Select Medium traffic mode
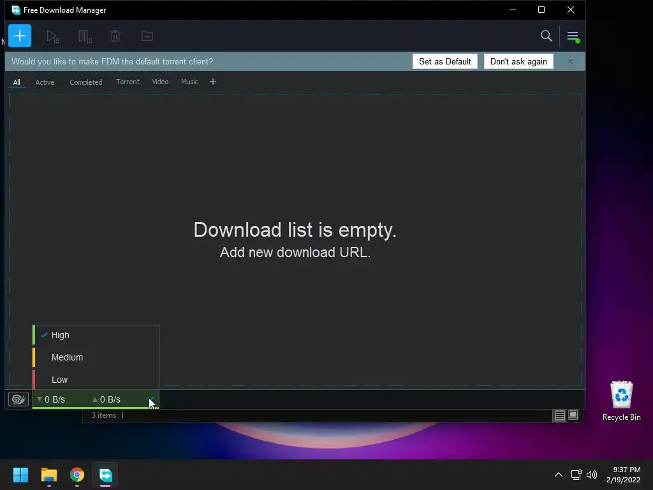 [x=96, y=357]
